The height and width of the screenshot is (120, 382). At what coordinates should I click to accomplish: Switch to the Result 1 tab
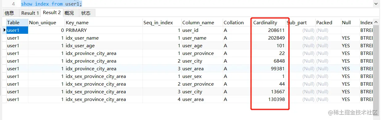[x=30, y=13]
